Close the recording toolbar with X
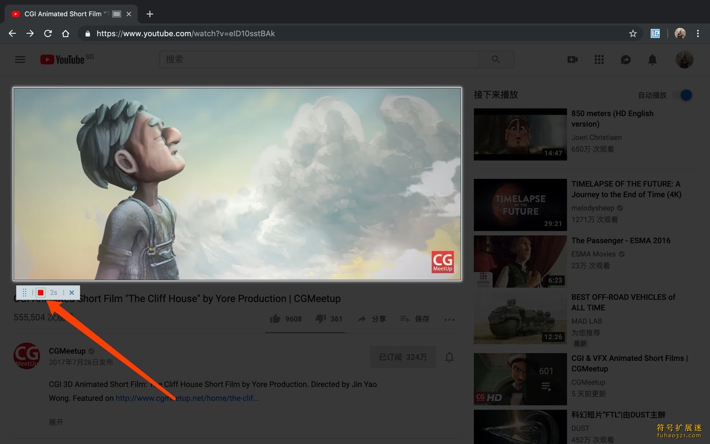 [x=72, y=292]
